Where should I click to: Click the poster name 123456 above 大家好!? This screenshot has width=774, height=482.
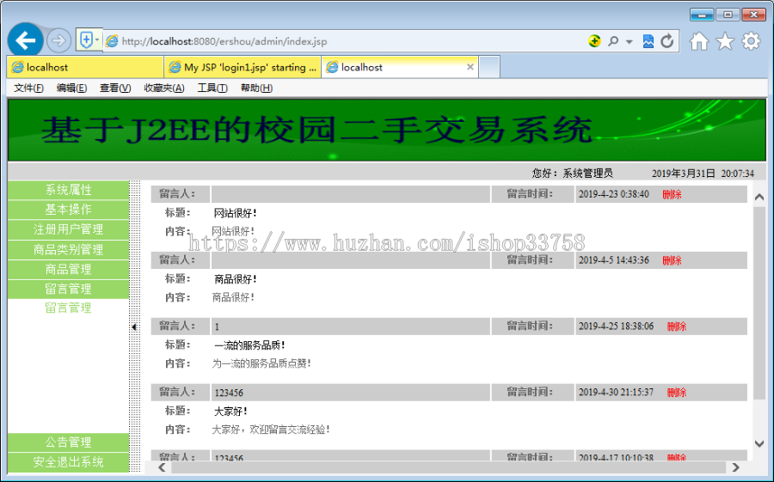pyautogui.click(x=229, y=393)
